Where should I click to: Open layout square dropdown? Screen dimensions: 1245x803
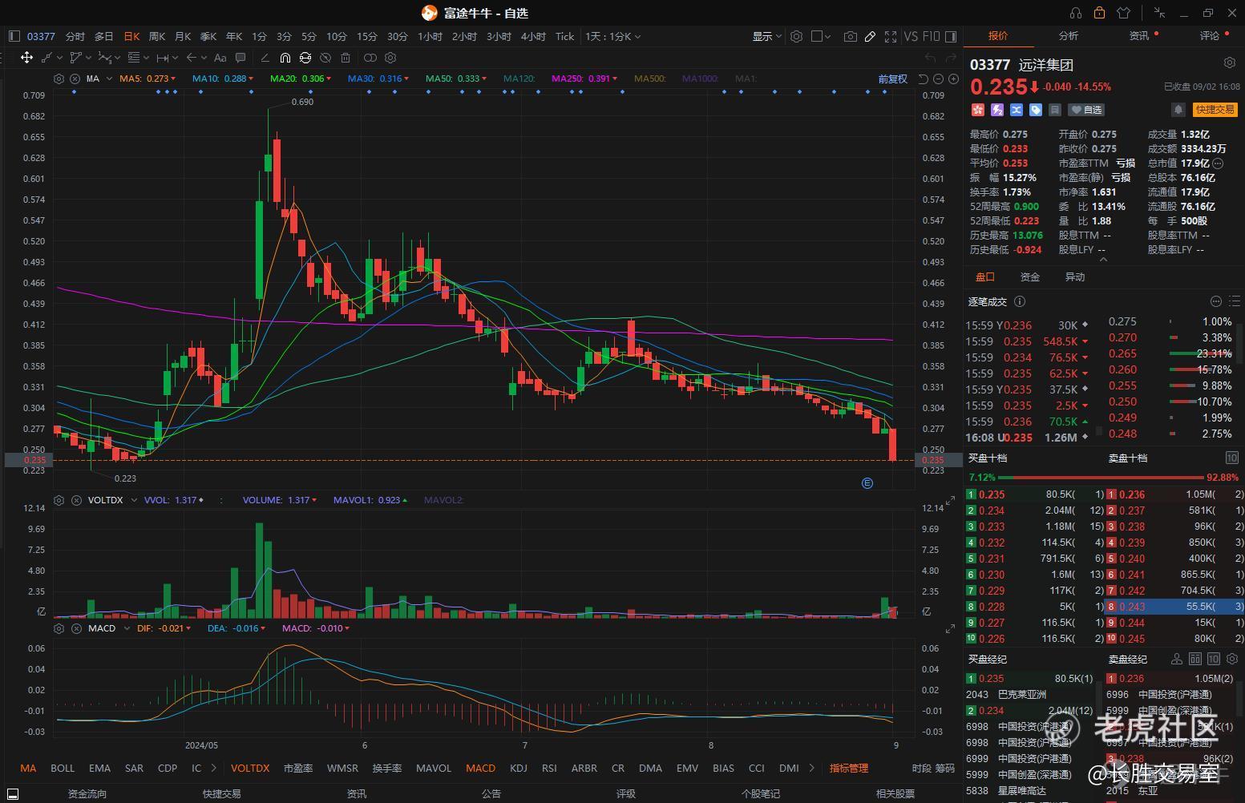tap(822, 36)
